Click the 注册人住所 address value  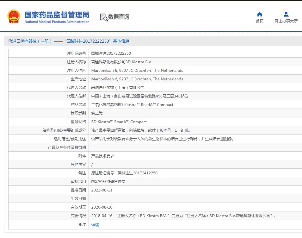click(137, 71)
